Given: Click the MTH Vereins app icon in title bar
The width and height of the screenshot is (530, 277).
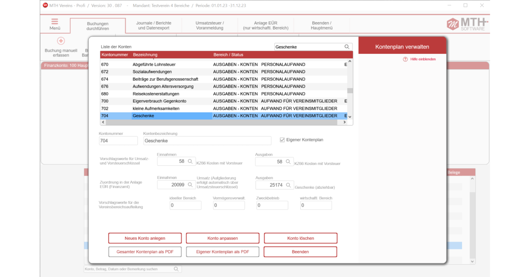Looking at the screenshot, I should [45, 5].
